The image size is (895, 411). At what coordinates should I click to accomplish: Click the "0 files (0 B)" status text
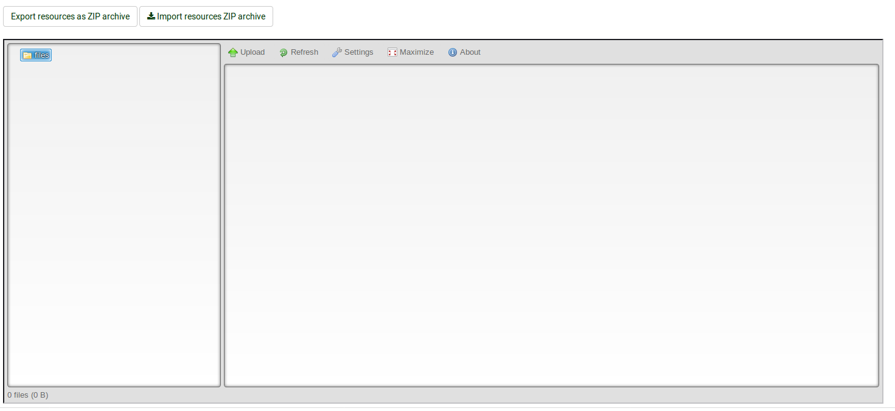point(28,395)
